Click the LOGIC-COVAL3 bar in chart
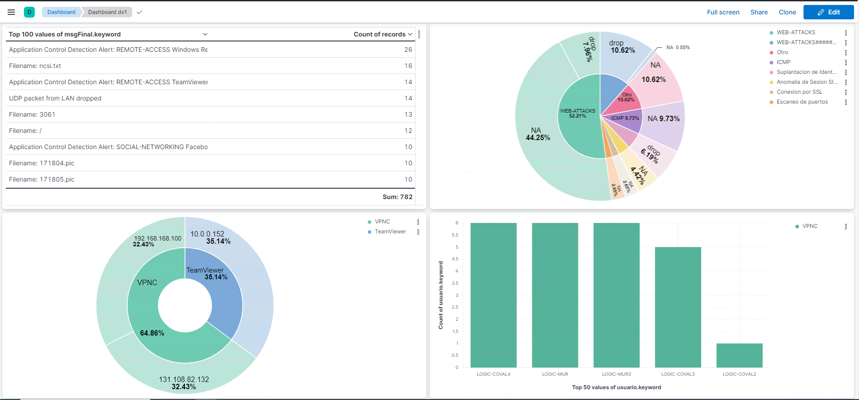The width and height of the screenshot is (859, 400). point(678,306)
